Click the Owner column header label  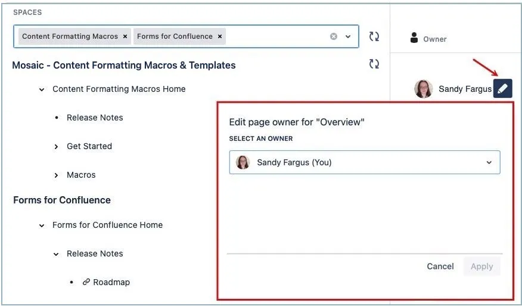(435, 39)
